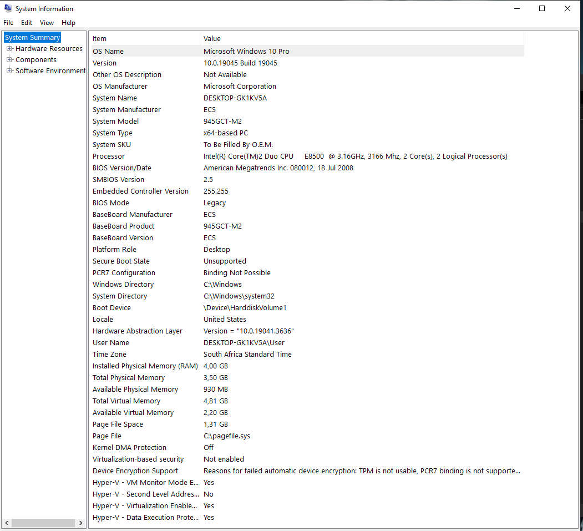Expand the Software Environment tree node
Image resolution: width=583 pixels, height=531 pixels.
(9, 71)
